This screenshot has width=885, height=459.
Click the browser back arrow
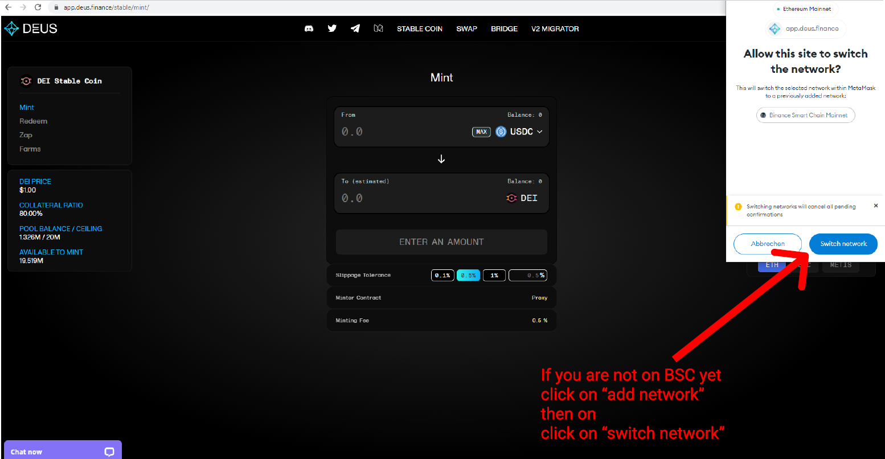pos(8,7)
